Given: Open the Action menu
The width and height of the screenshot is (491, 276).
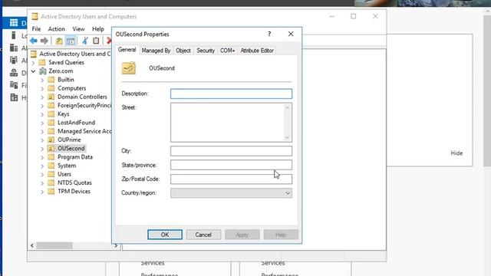Looking at the screenshot, I should 56,29.
